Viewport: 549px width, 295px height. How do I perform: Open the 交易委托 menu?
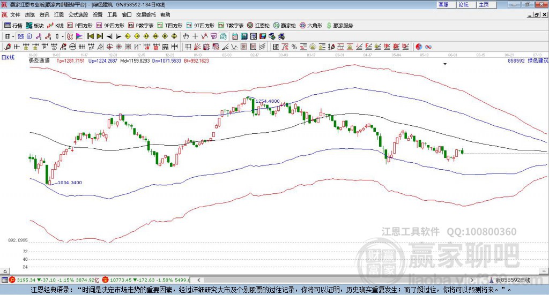146,14
